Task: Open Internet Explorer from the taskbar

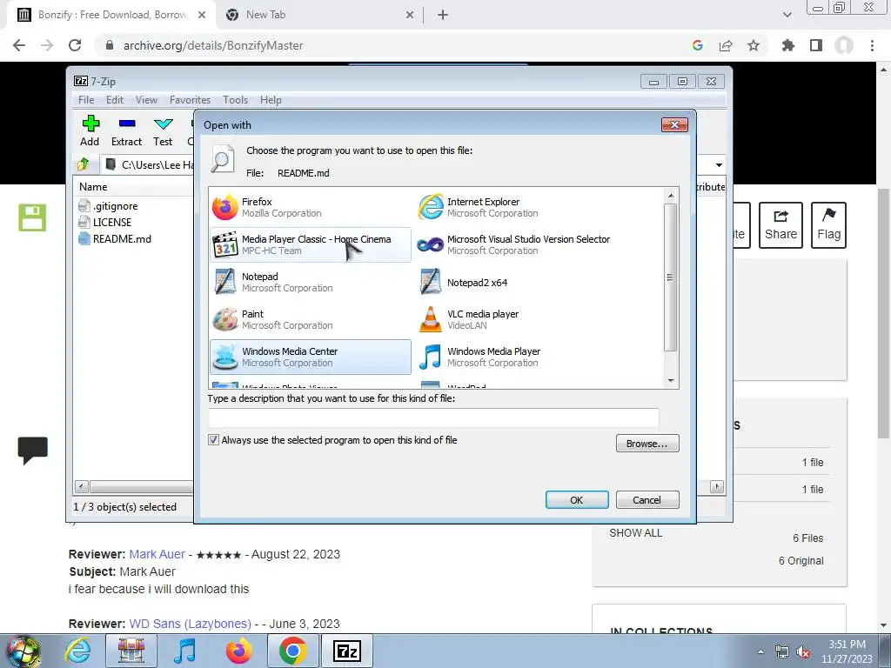Action: pos(77,651)
